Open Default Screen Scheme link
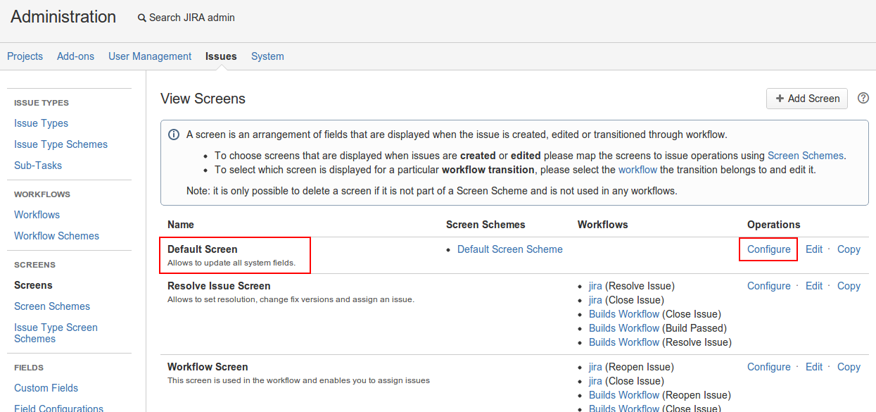 [510, 249]
